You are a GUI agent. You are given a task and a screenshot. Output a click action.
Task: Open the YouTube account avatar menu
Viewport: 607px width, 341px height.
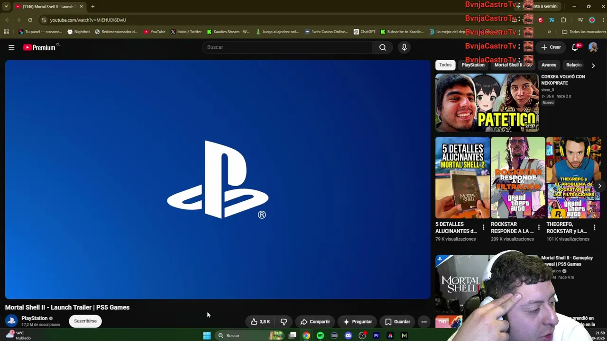(593, 47)
